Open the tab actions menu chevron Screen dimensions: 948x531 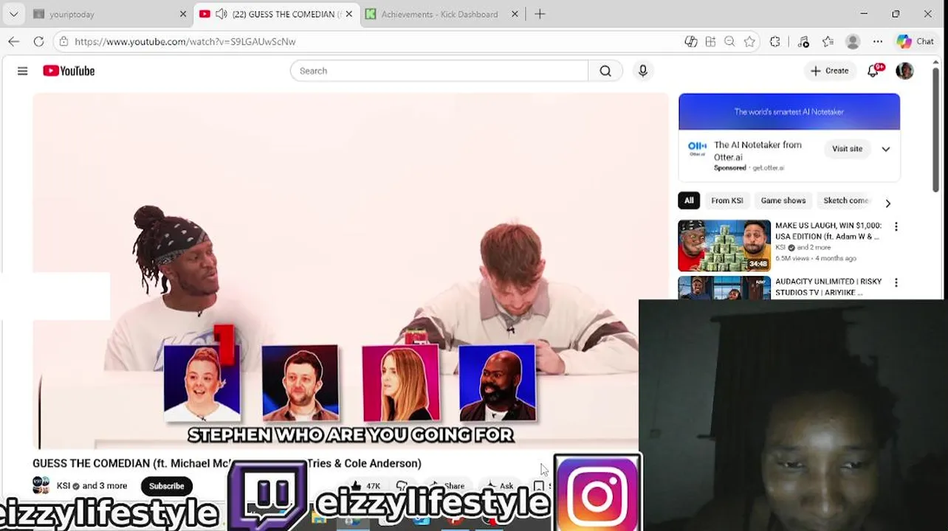pos(13,14)
